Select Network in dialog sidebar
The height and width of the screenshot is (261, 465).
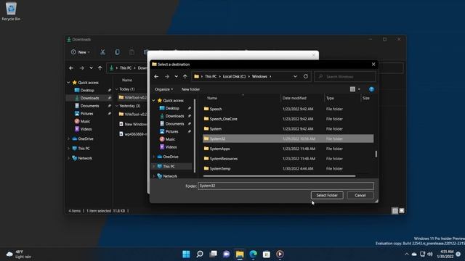170,176
